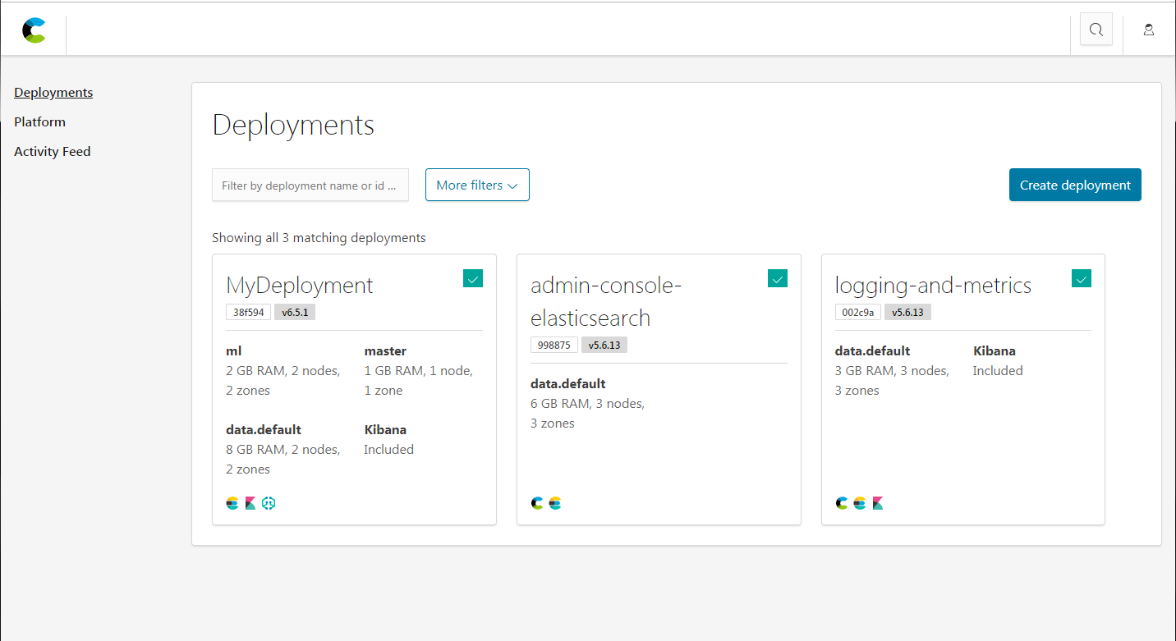Click the Kibana icon on MyDeployment card

click(x=250, y=503)
